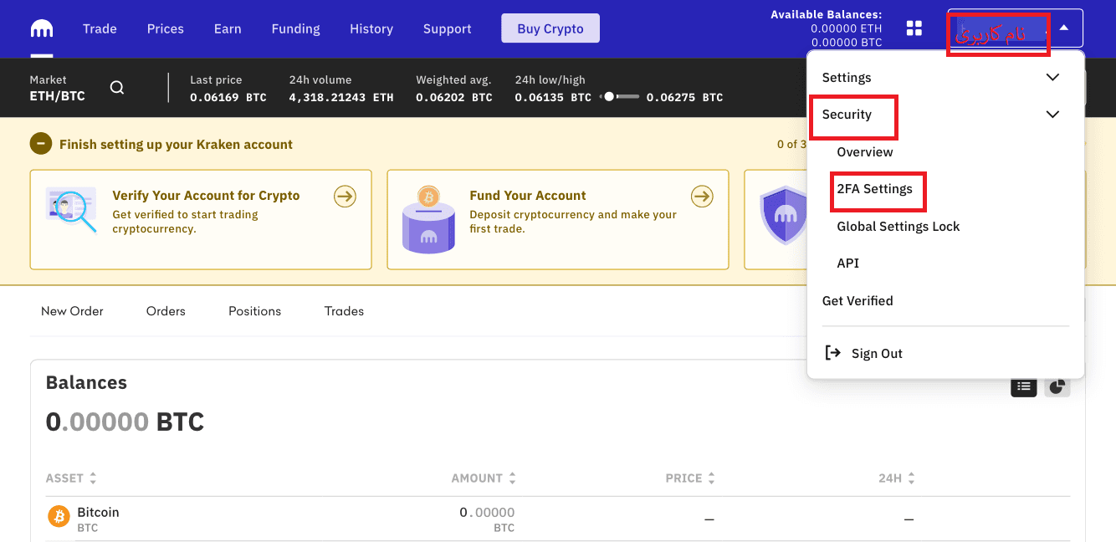Switch Balances to list view icon
This screenshot has width=1116, height=542.
coord(1024,386)
